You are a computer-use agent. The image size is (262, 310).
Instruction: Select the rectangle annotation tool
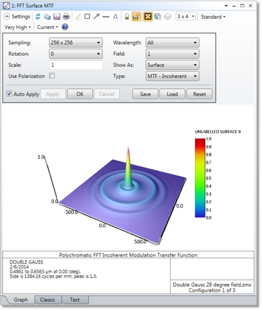pyautogui.click(x=87, y=17)
